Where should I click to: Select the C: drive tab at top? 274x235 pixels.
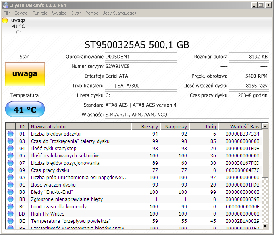pos(19,26)
